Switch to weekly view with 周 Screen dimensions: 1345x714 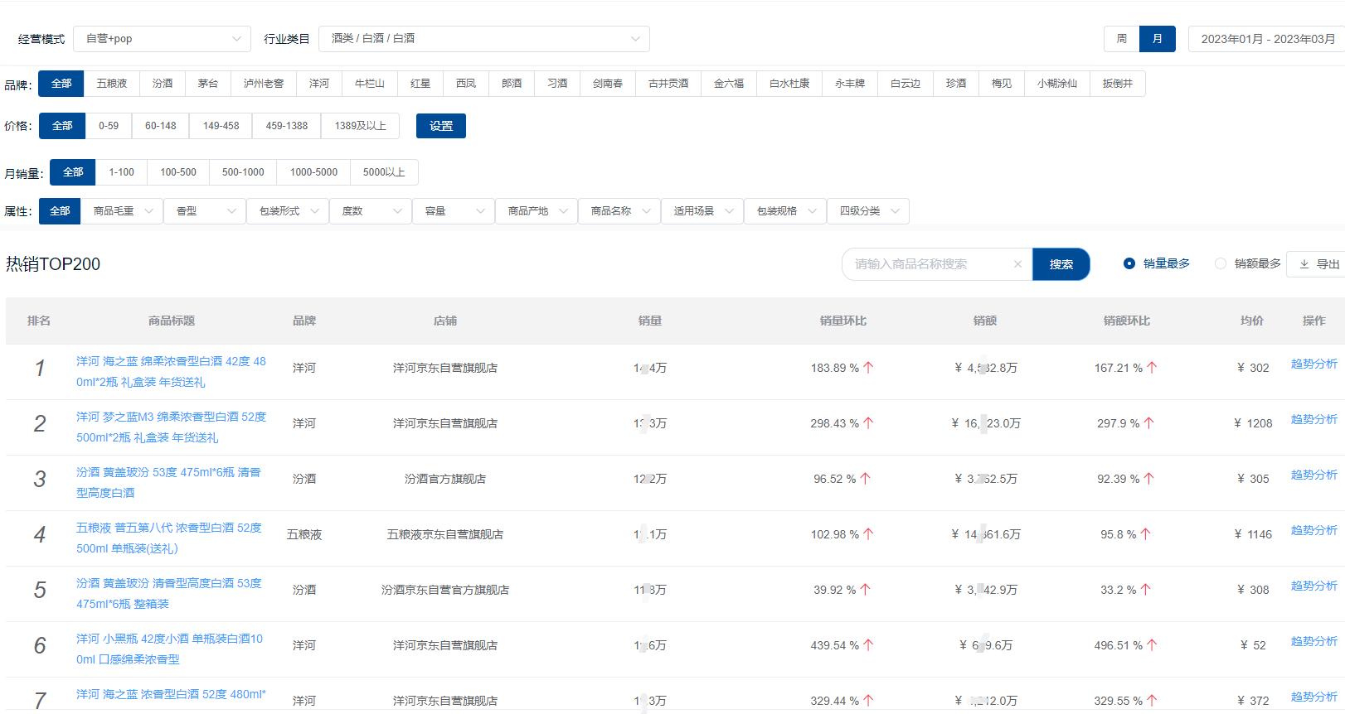point(1121,39)
